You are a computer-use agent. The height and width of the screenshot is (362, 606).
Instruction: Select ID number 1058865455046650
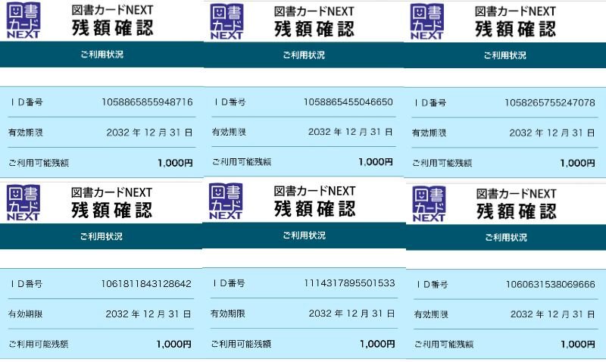click(348, 102)
